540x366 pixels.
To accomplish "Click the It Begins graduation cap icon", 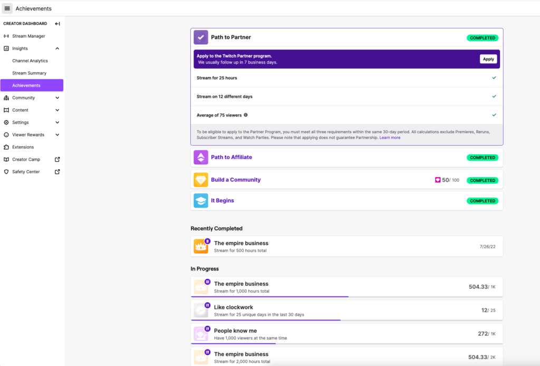I will pos(201,200).
